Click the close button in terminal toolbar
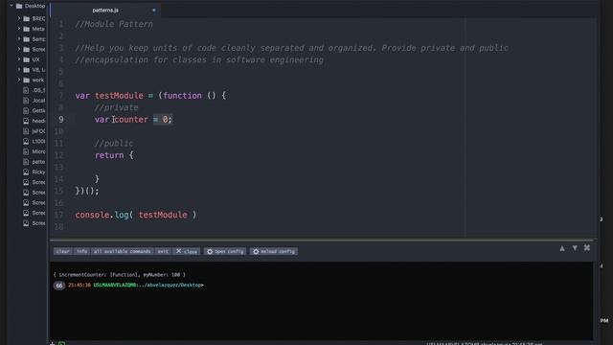Screen dimensions: 613x345 click(187, 251)
